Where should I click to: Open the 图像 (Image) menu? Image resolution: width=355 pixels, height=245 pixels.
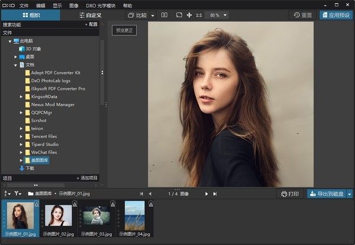click(73, 5)
